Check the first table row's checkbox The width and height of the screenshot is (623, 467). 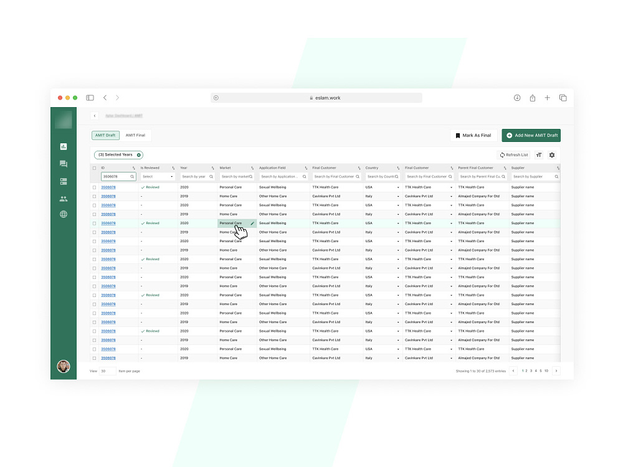(x=95, y=187)
